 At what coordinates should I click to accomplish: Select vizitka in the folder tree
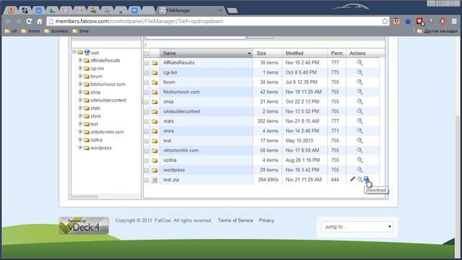click(96, 140)
